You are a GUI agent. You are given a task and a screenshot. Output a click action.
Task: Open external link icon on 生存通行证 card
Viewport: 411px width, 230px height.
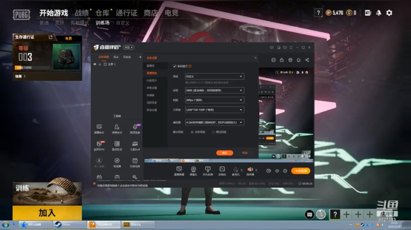(51, 37)
